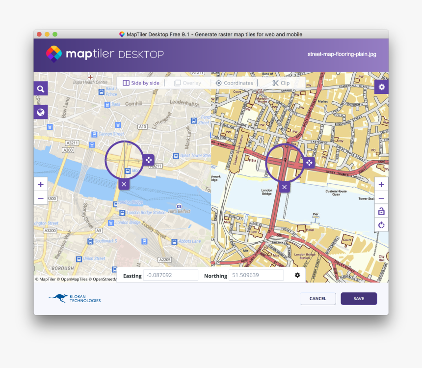Viewport: 422px width, 368px height.
Task: Delete the left map control point
Action: pos(124,185)
